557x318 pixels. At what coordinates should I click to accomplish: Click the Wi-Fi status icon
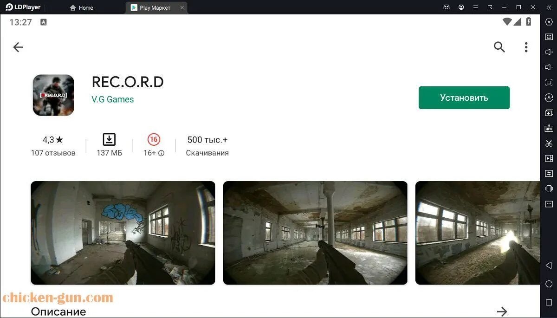pyautogui.click(x=507, y=22)
